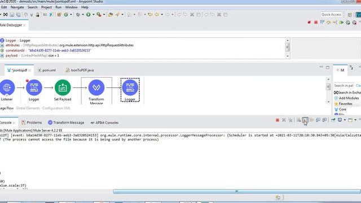Click the Console horizontal scrollbar thumb

point(237,192)
